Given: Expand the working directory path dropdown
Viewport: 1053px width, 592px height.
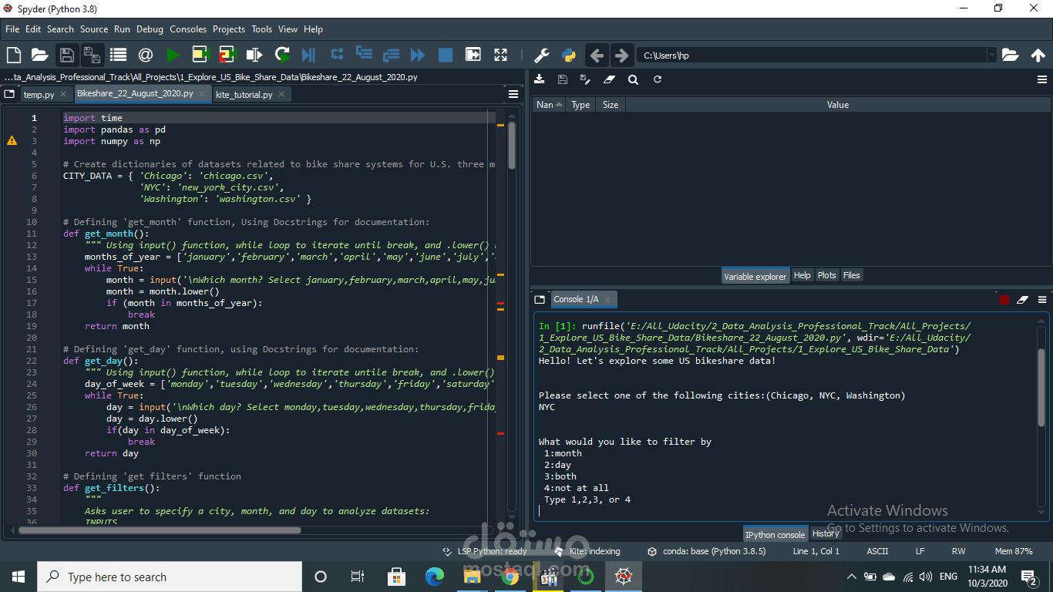Looking at the screenshot, I should pos(991,55).
